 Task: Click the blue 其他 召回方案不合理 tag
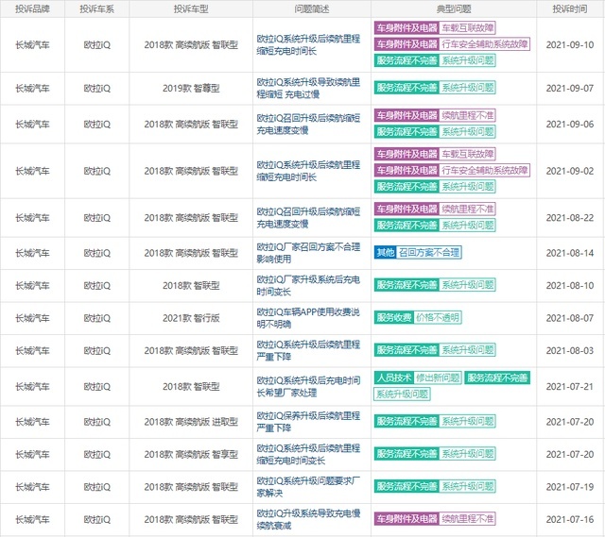tap(418, 253)
